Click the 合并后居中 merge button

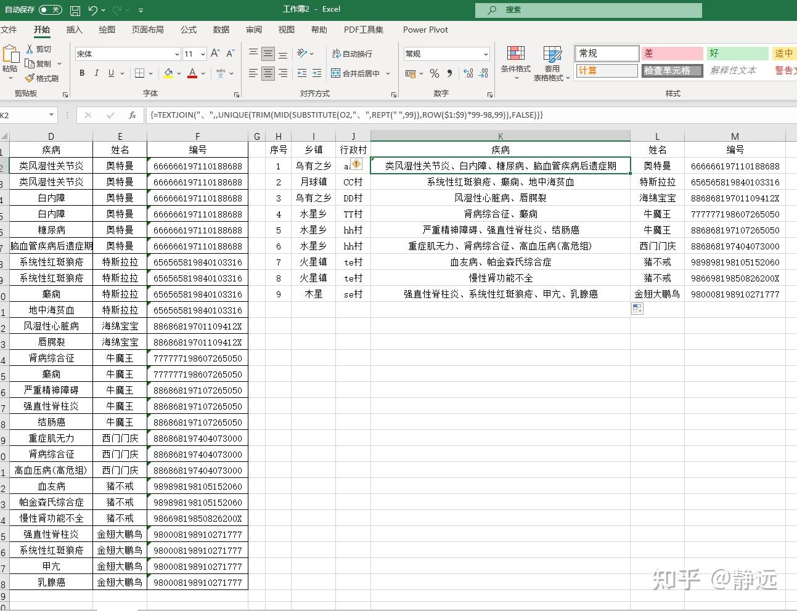tap(356, 73)
